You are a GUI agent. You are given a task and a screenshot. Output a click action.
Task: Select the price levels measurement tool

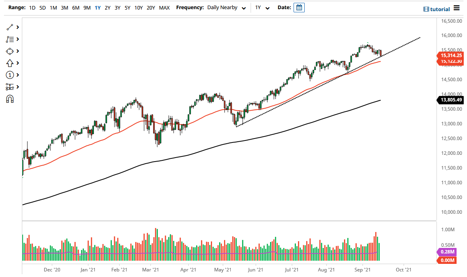point(11,87)
